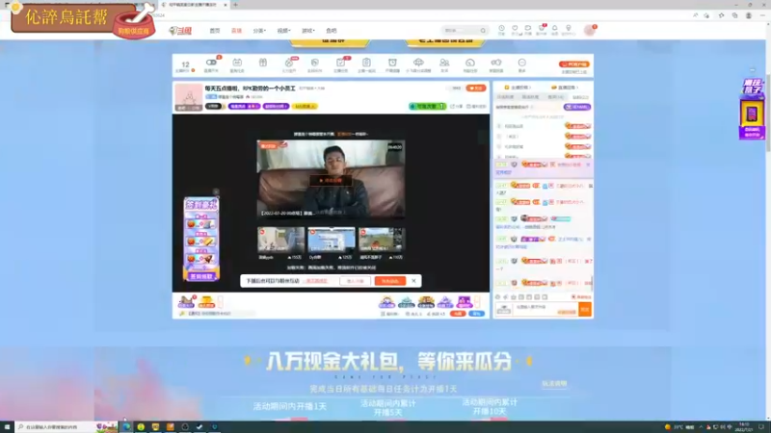
Task: Switch to second tab in chat ranking panel
Action: pos(531,97)
